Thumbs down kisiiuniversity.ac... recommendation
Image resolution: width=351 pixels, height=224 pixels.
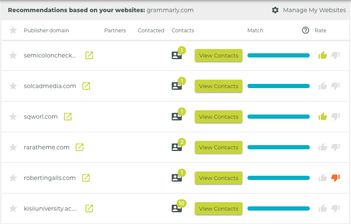[335, 208]
